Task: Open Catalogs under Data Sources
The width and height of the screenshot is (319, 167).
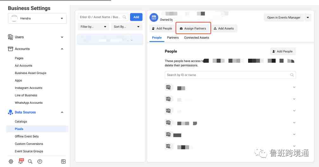Action: (x=21, y=121)
